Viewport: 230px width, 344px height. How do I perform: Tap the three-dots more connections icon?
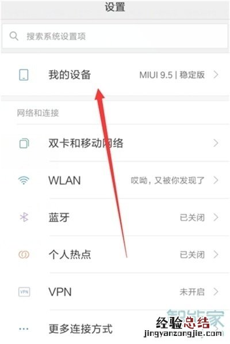click(24, 328)
